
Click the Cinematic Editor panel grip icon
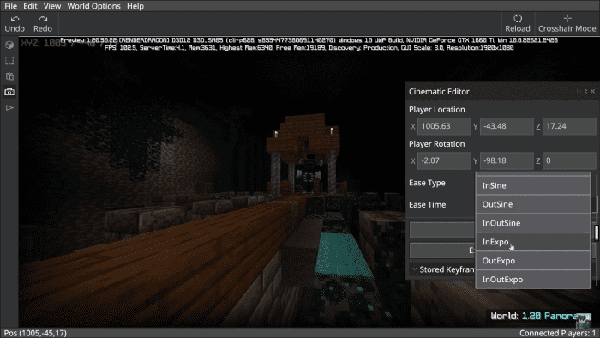[x=579, y=91]
